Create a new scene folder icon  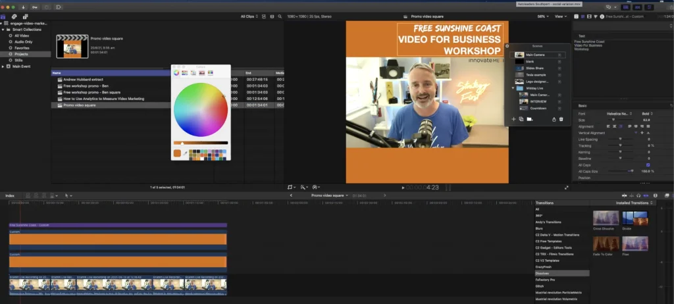pos(530,119)
